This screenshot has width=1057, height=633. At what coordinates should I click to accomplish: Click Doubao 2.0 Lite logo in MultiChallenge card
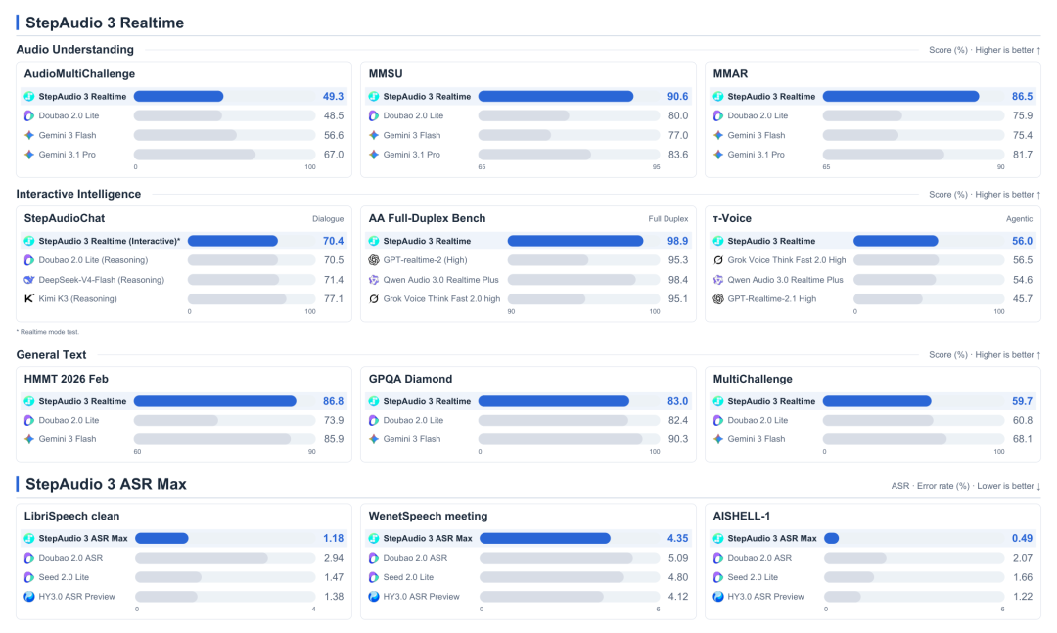click(718, 420)
